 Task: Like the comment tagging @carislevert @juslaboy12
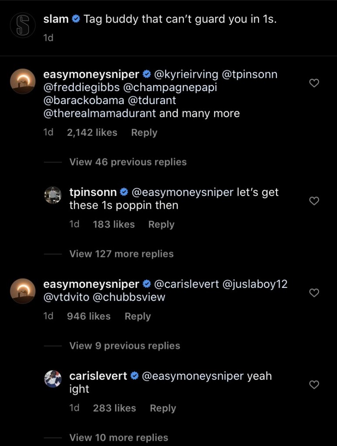tap(314, 293)
